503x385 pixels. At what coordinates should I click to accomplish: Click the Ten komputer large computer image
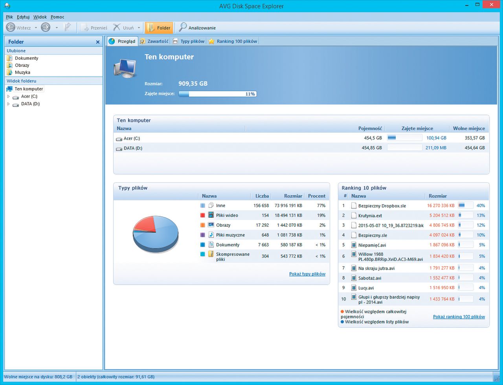pyautogui.click(x=125, y=68)
